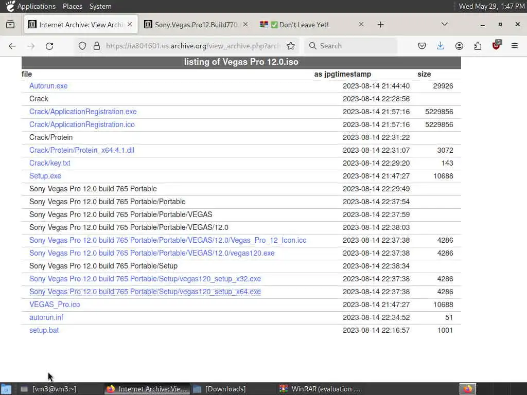Close the Sony.Vegas.Pro12 tab
Viewport: 527px width, 395px height.
(245, 25)
